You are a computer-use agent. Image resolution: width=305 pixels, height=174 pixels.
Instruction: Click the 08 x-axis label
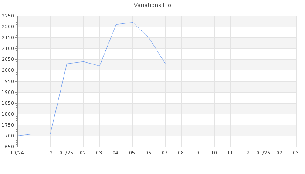(x=181, y=153)
